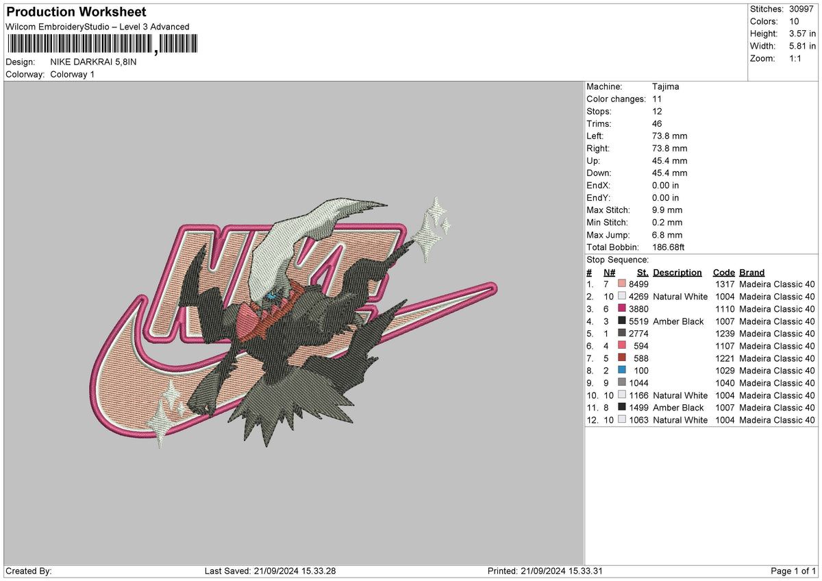Screen dimensions: 822x581
Task: Click the black swatch beside stitch count 5519
Action: point(622,321)
